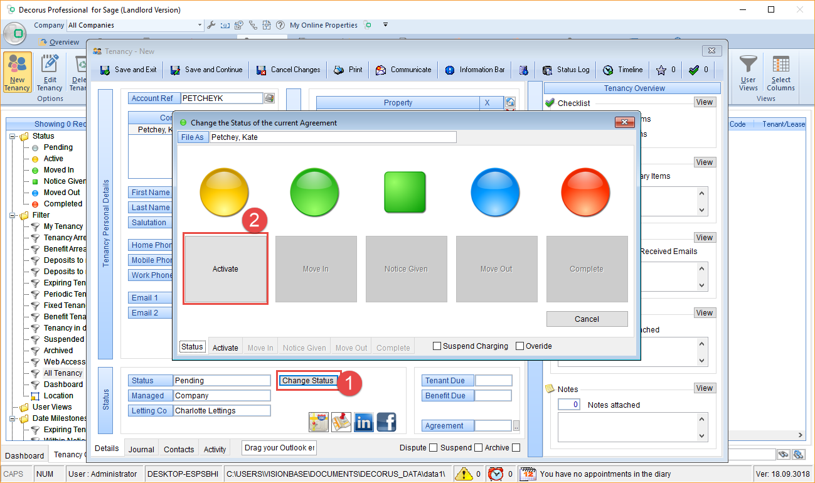Switch to the Contacts tab
815x483 pixels.
pyautogui.click(x=179, y=449)
